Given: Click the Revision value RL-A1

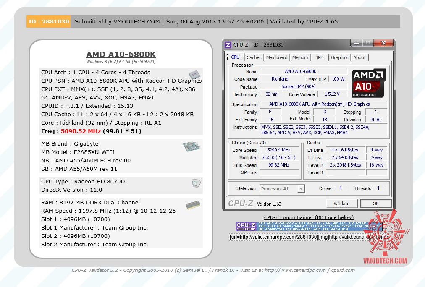Looking at the screenshot, I should [x=376, y=120].
